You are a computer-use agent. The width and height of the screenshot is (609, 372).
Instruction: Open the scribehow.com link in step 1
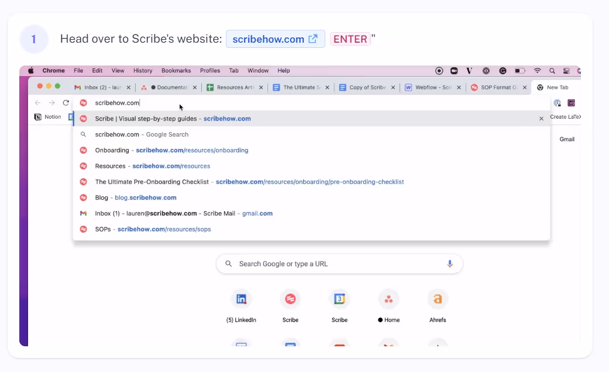[276, 39]
